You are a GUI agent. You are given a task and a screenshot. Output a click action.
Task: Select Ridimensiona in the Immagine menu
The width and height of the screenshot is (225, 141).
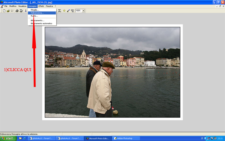click(37, 13)
